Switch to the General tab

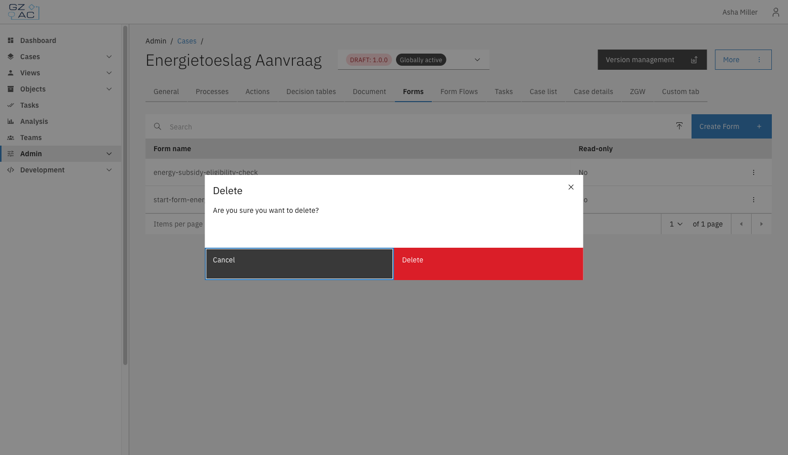point(166,92)
